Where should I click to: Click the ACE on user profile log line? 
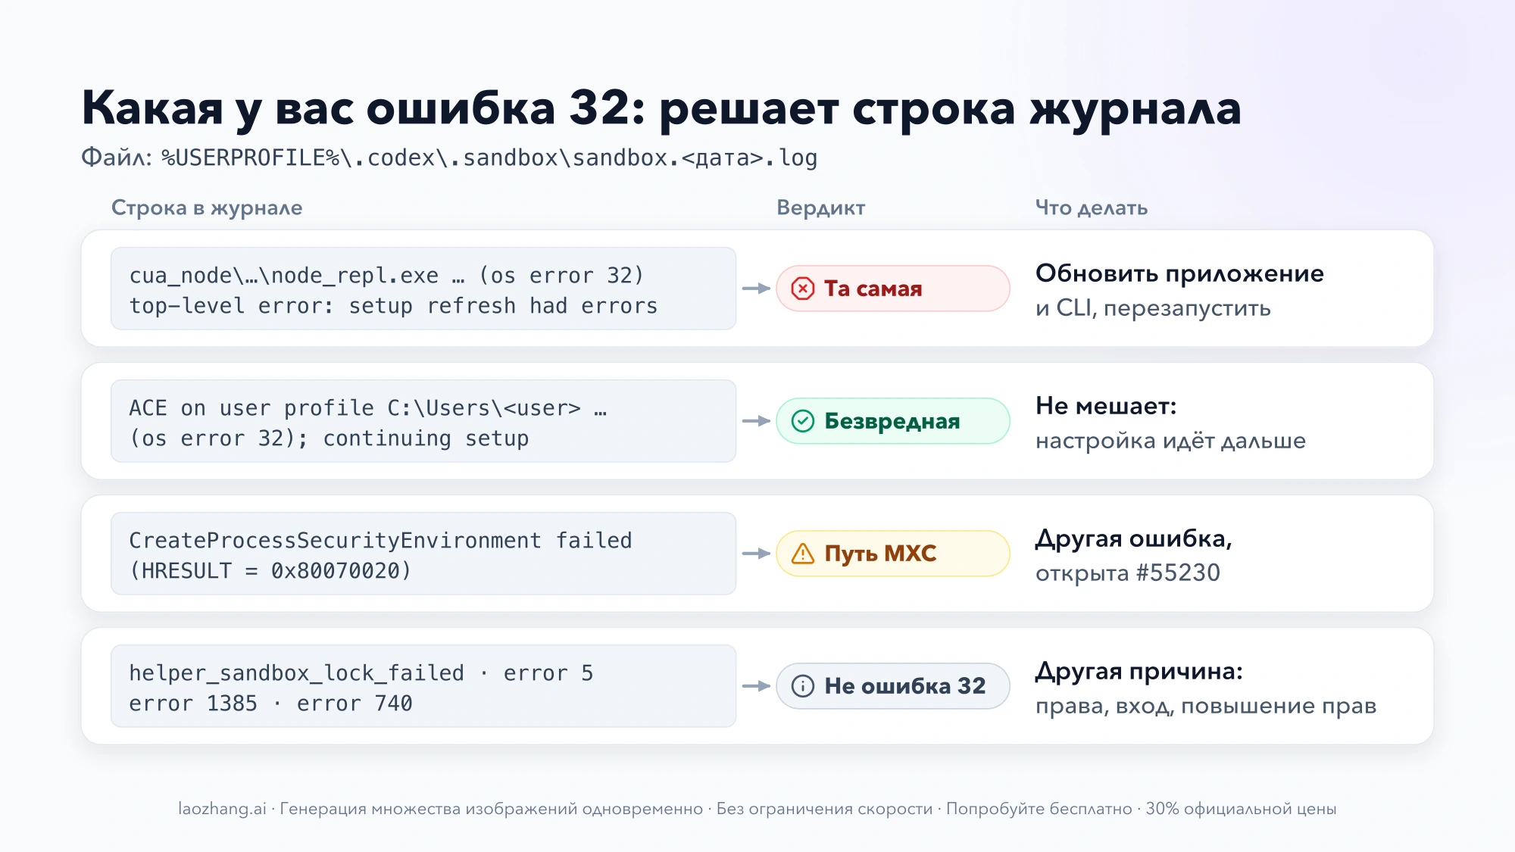click(423, 421)
